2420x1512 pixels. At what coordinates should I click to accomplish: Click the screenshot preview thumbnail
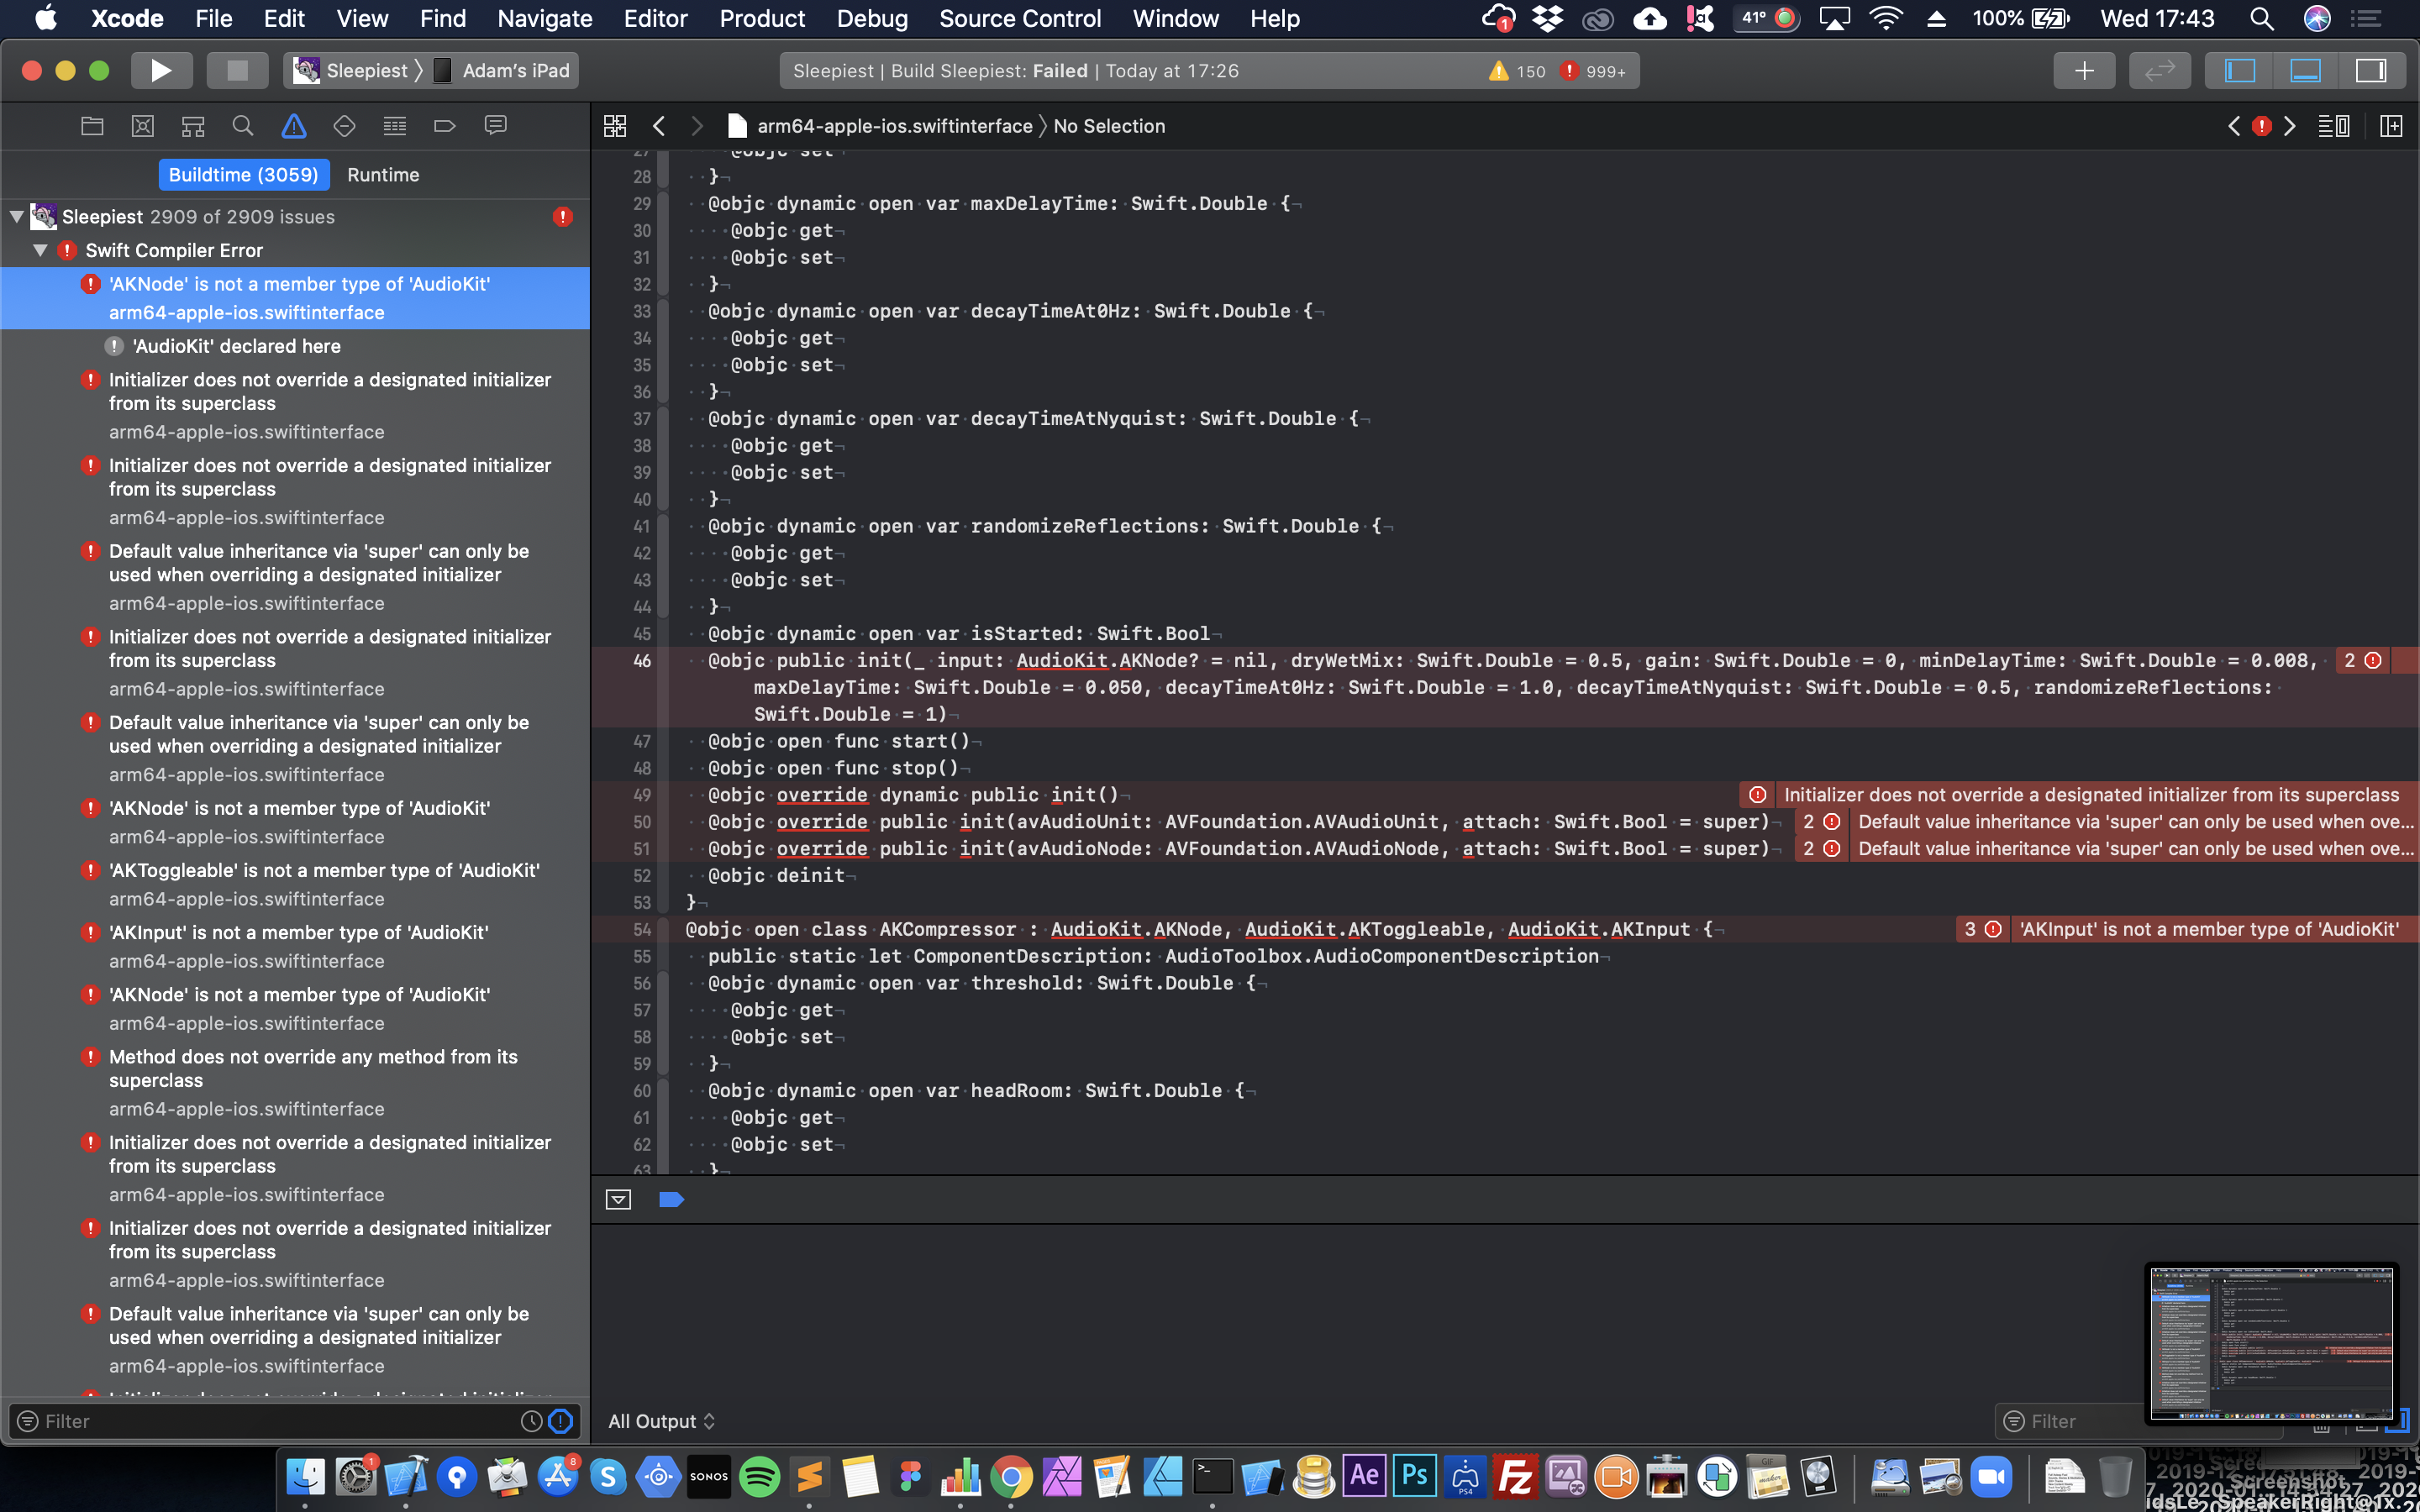coord(2271,1342)
